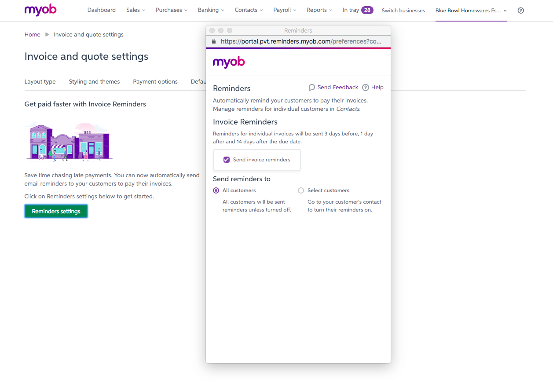Click the Help circle icon in the Reminders popup
The image size is (553, 380).
point(366,88)
